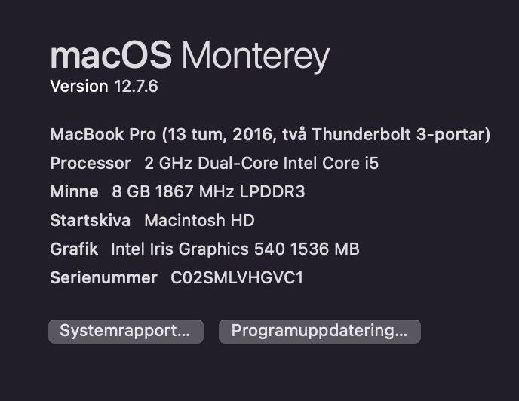
Task: Click the word Version below the title
Action: 79,86
